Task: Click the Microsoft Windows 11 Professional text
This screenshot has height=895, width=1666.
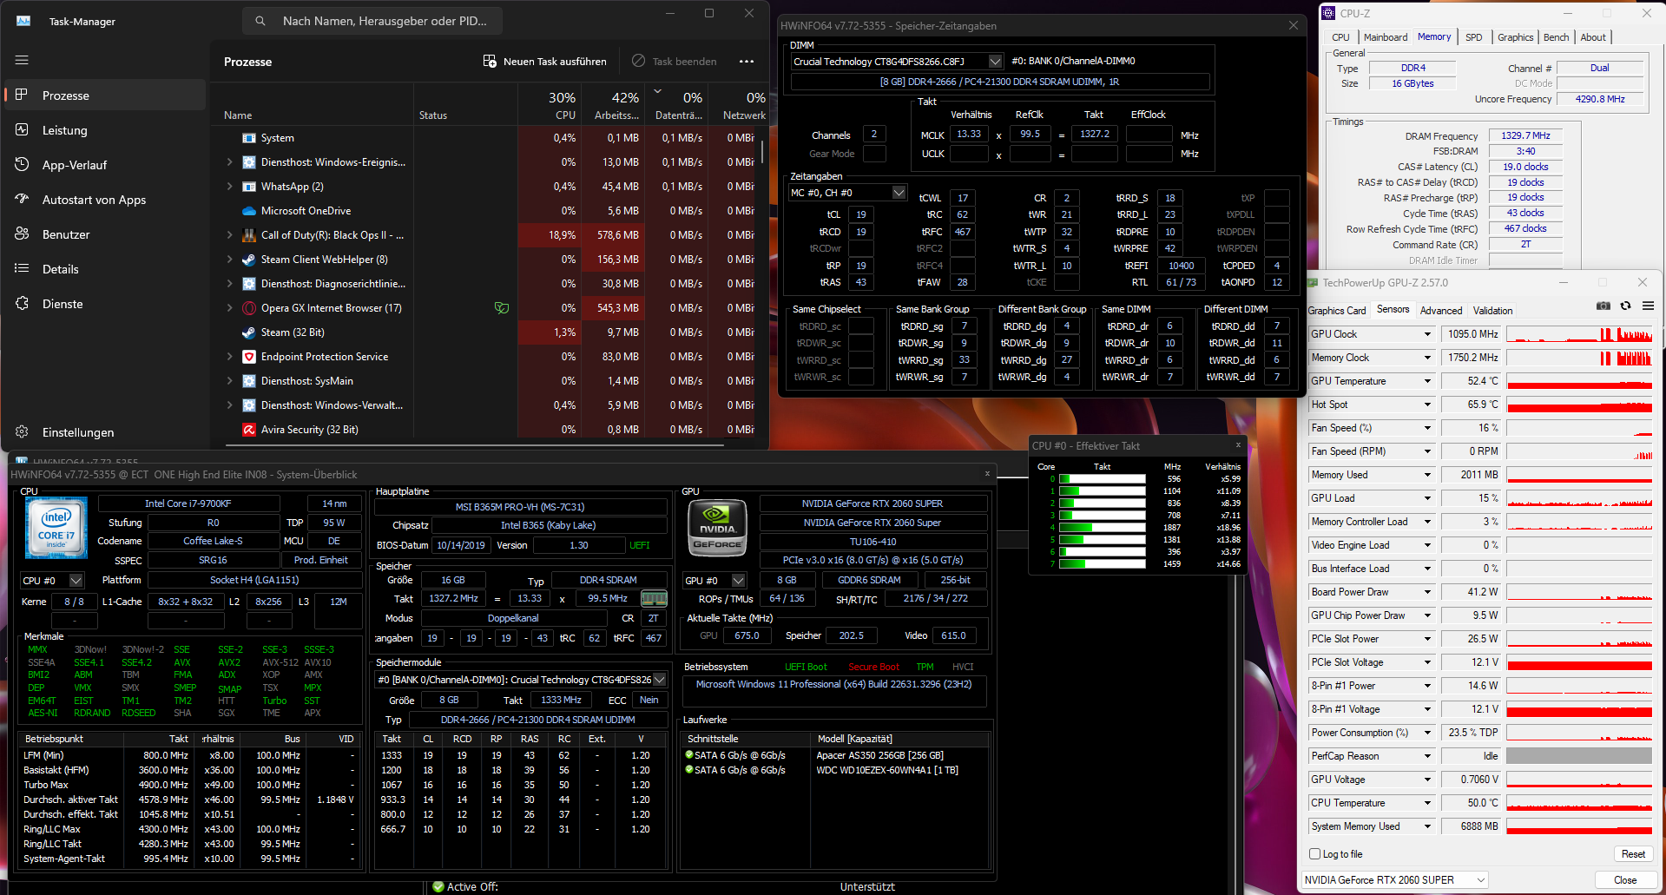Action: click(x=833, y=684)
